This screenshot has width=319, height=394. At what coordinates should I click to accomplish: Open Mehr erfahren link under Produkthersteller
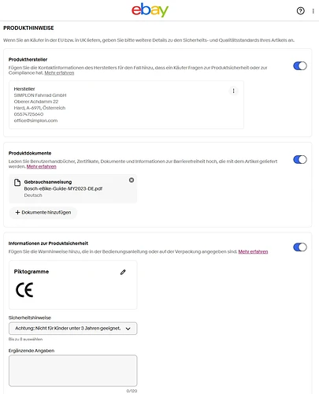59,73
